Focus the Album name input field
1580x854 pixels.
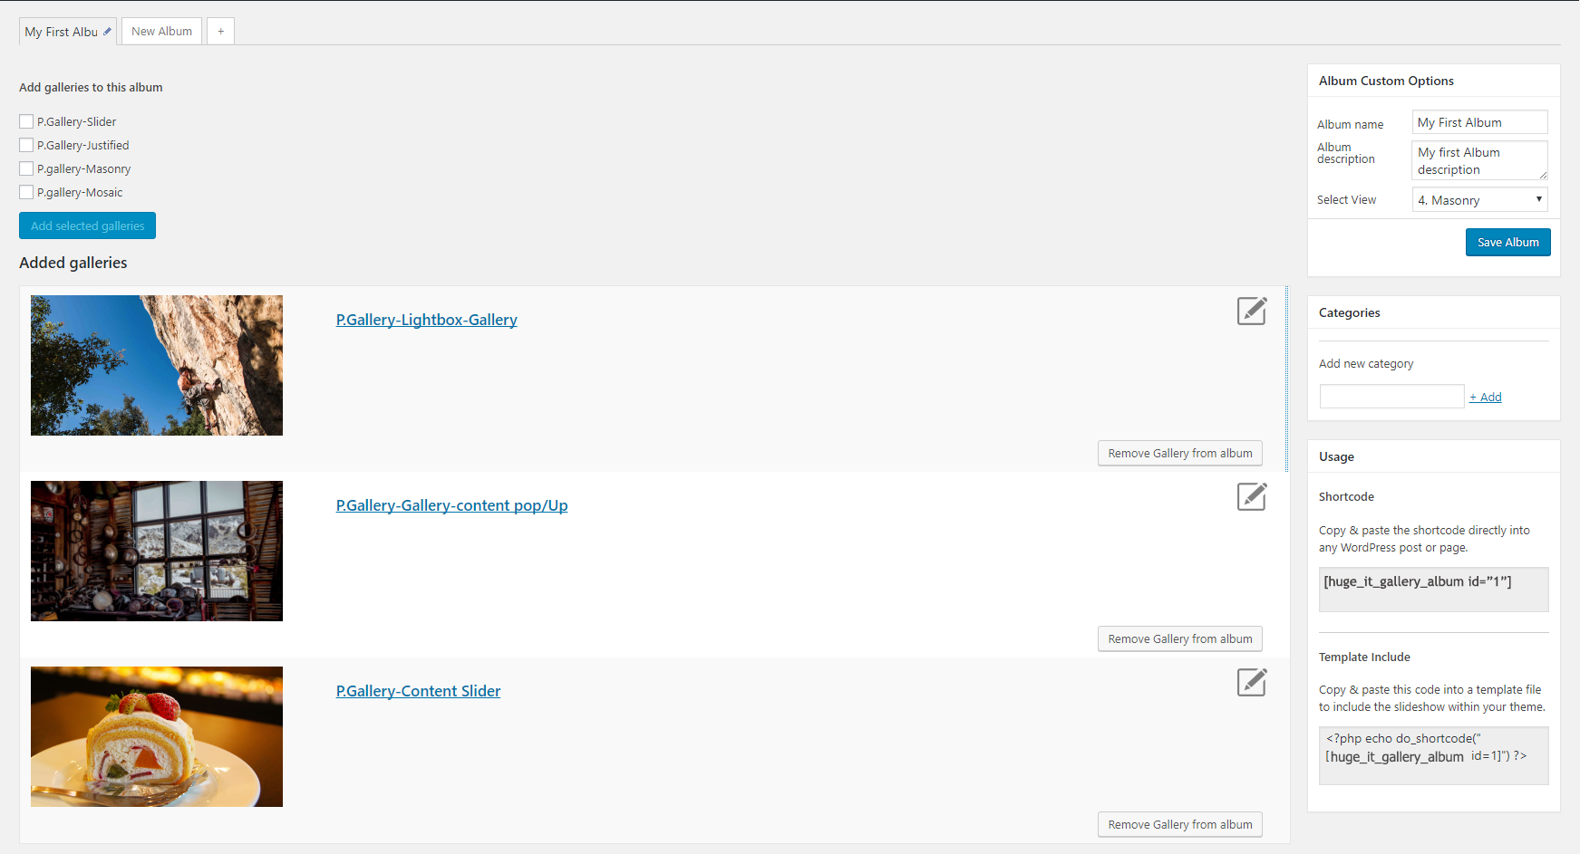[x=1479, y=122]
